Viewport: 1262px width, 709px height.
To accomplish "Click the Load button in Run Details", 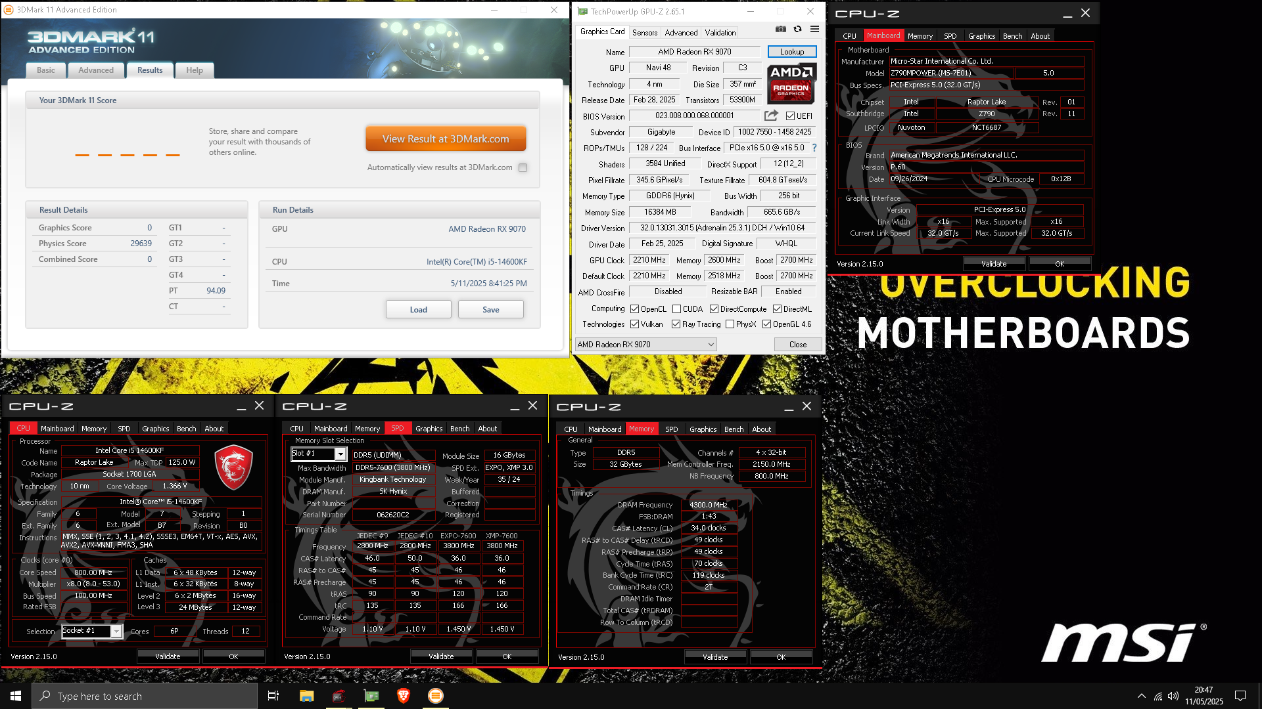I will click(419, 309).
